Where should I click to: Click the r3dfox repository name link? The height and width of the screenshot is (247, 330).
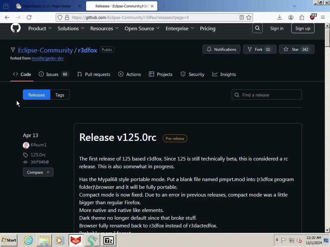tap(87, 50)
